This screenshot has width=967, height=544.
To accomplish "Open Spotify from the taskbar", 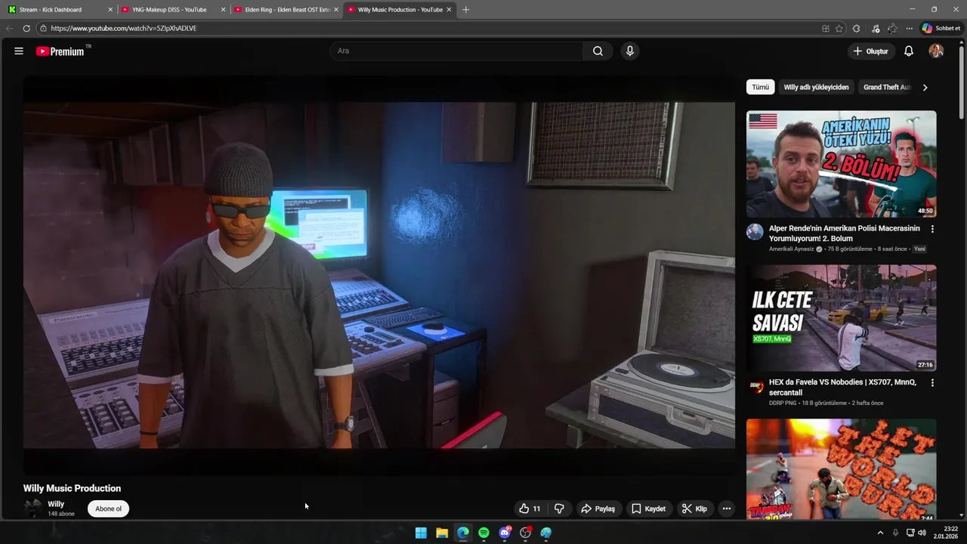I will pyautogui.click(x=483, y=533).
